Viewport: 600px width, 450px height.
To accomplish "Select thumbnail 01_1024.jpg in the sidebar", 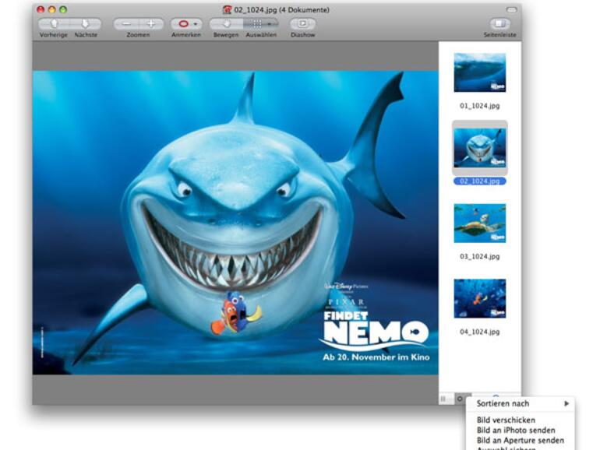I will (x=479, y=72).
